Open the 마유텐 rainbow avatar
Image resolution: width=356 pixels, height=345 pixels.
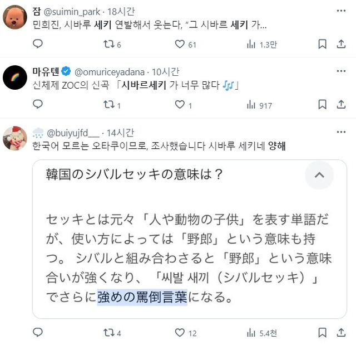click(x=15, y=77)
